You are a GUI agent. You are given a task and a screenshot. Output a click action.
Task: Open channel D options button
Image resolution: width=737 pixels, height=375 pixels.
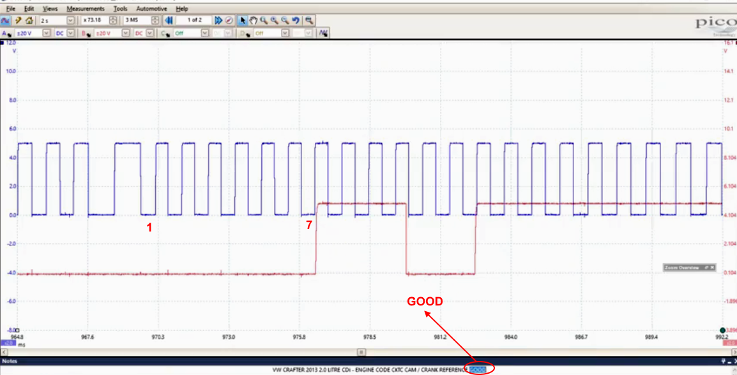245,33
